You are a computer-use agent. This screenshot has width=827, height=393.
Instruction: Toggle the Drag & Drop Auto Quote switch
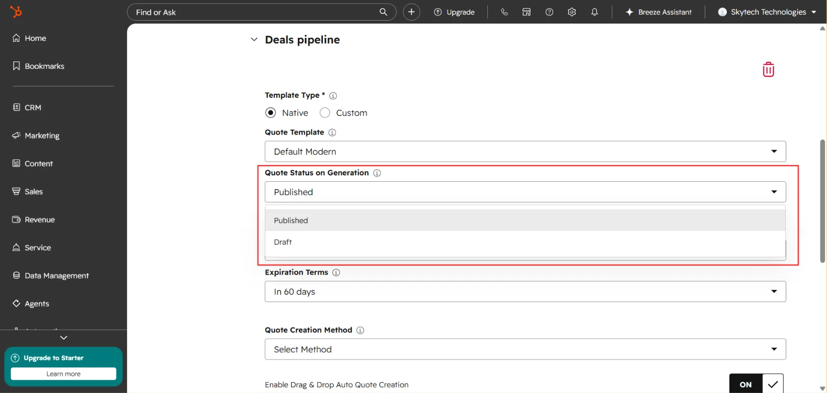[756, 384]
